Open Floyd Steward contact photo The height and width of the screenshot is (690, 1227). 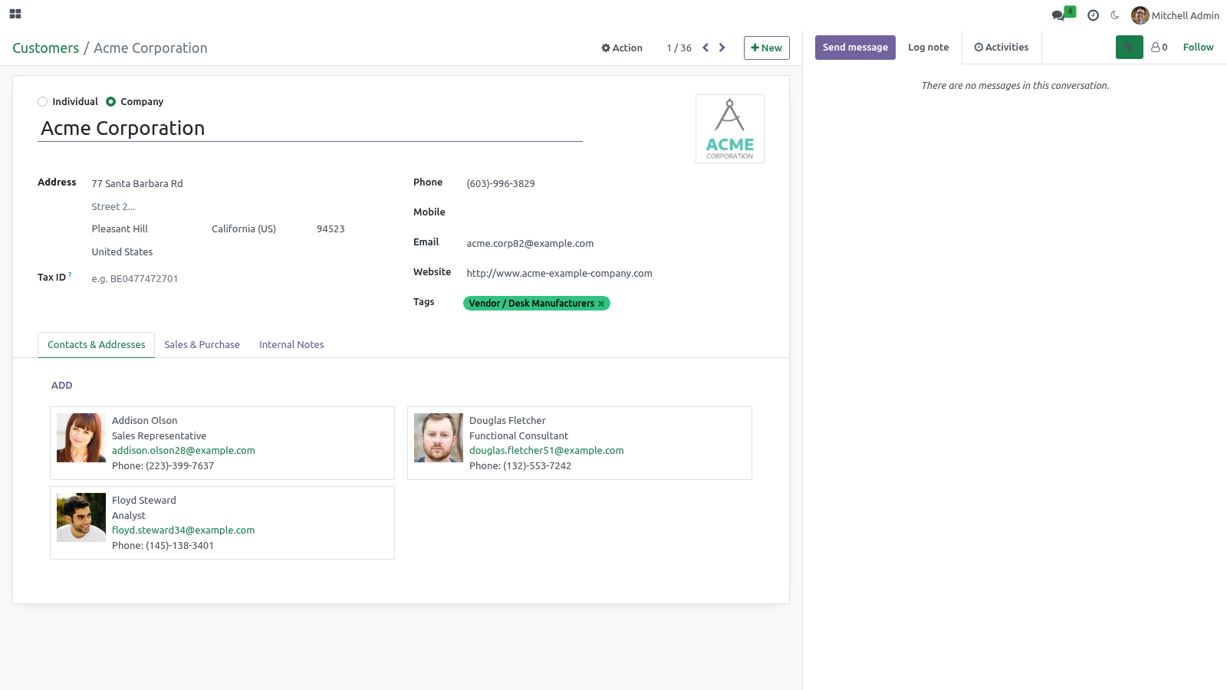[81, 517]
